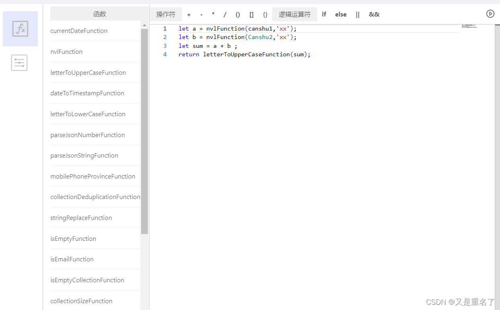Choose isEmptyFunction
The height and width of the screenshot is (310, 500).
point(95,239)
